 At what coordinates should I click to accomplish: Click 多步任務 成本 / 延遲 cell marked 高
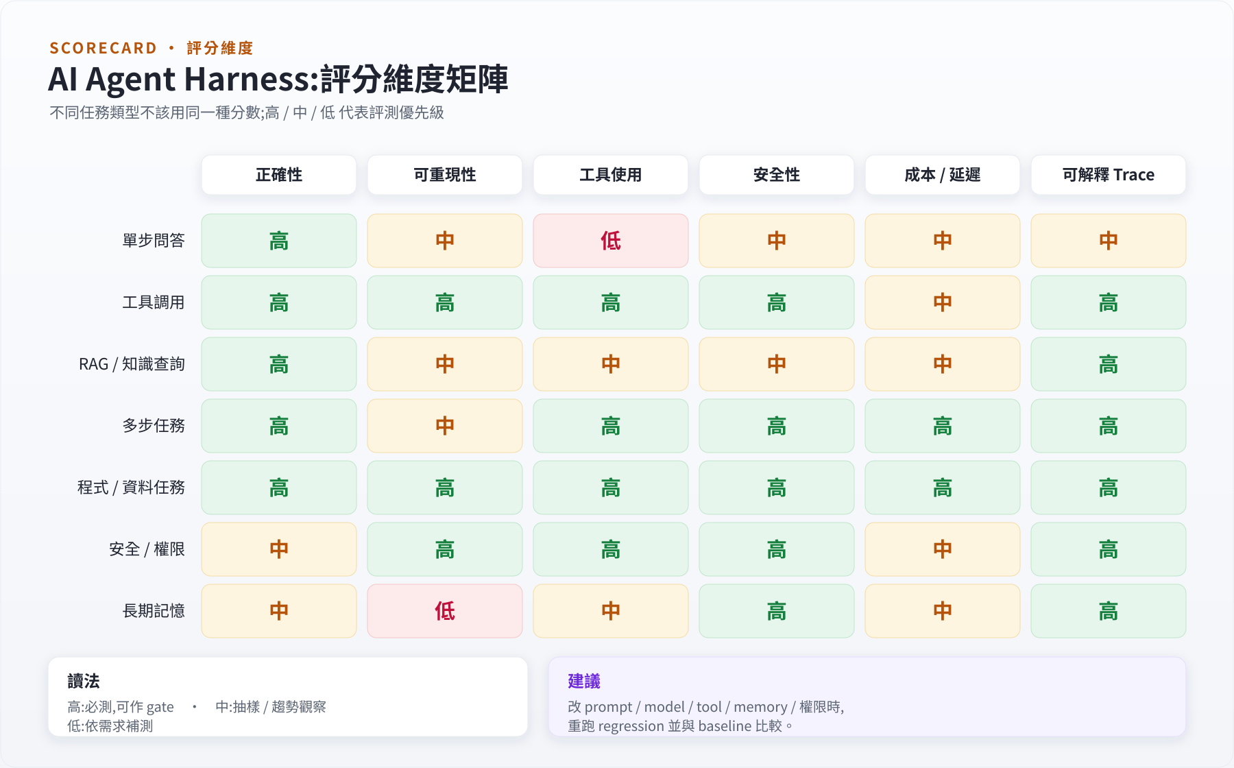point(943,426)
